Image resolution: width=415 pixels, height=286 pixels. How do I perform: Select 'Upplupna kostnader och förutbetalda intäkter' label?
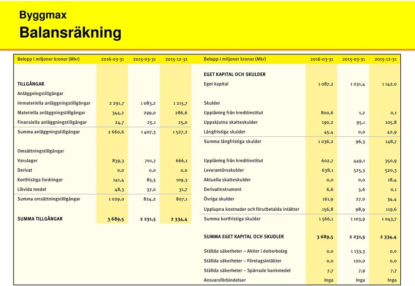click(251, 209)
